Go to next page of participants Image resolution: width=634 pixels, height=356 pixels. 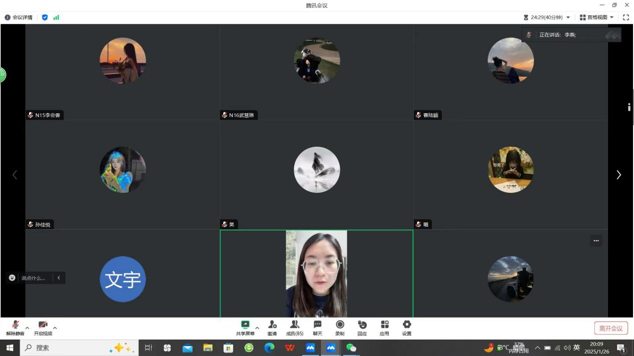(x=618, y=175)
